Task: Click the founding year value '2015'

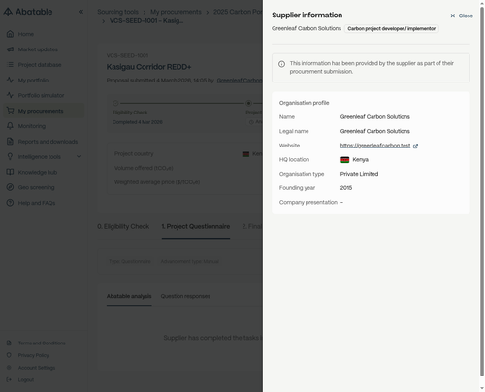Action: tap(346, 188)
